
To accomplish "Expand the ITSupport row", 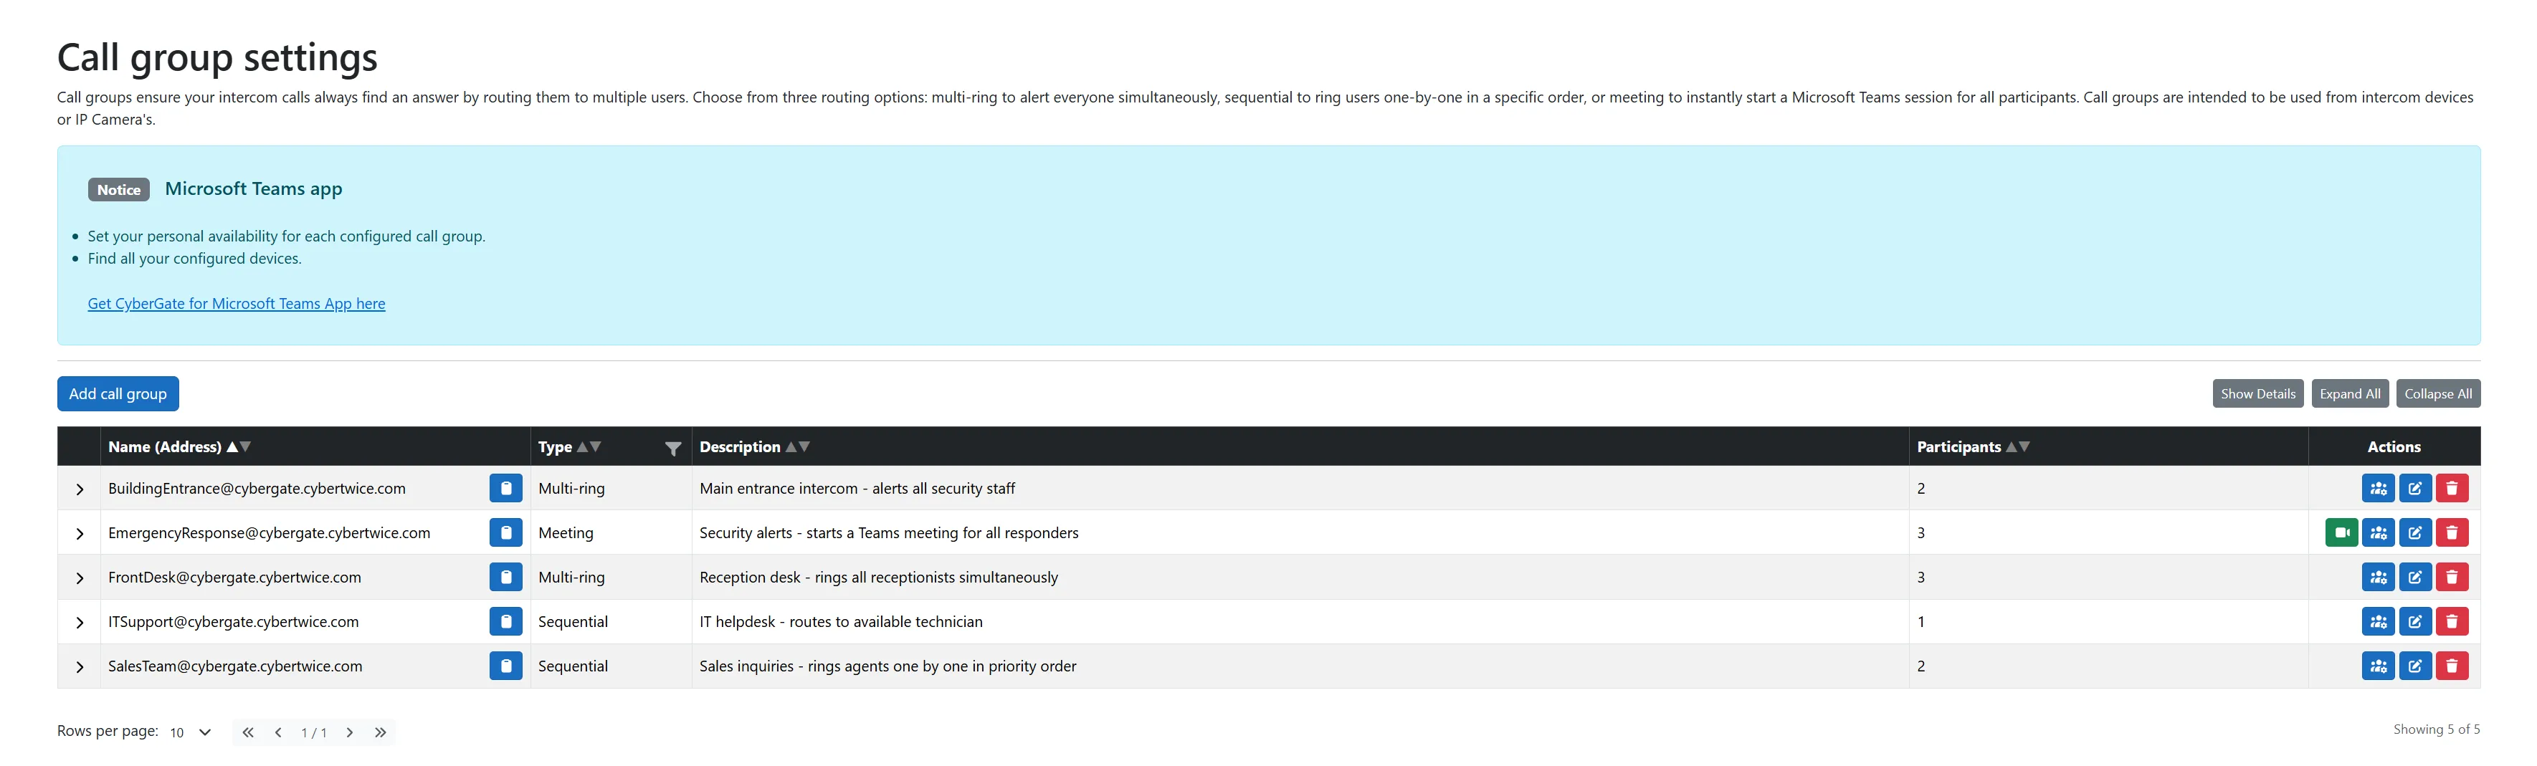I will click(x=80, y=622).
